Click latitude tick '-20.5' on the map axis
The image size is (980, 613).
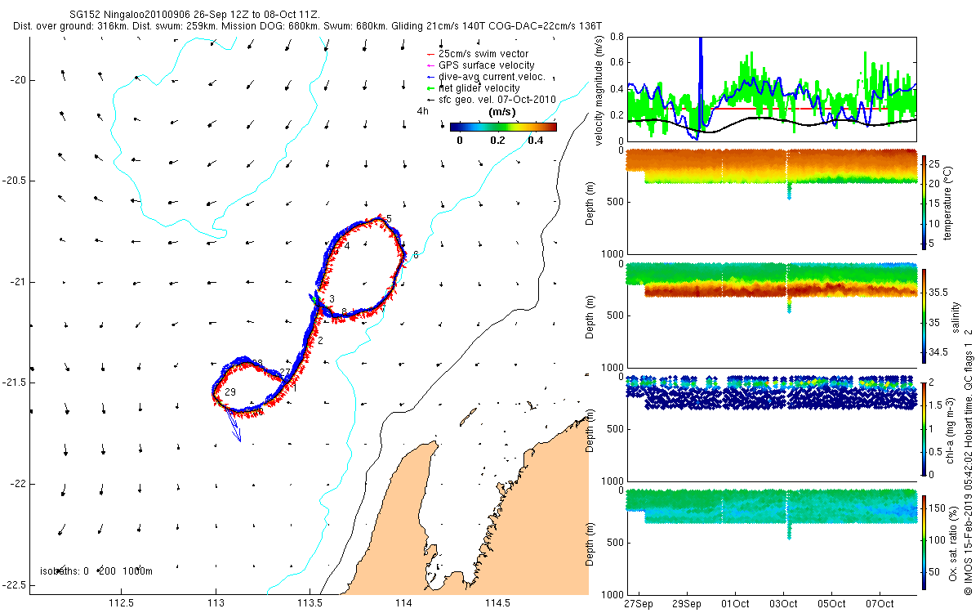pos(13,181)
